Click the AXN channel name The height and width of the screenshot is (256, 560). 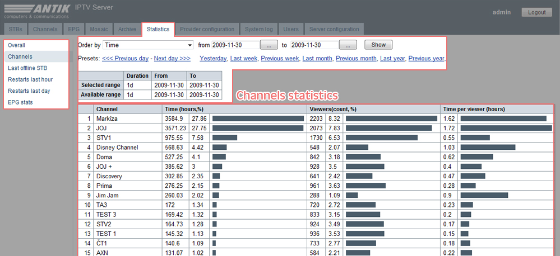tap(101, 253)
